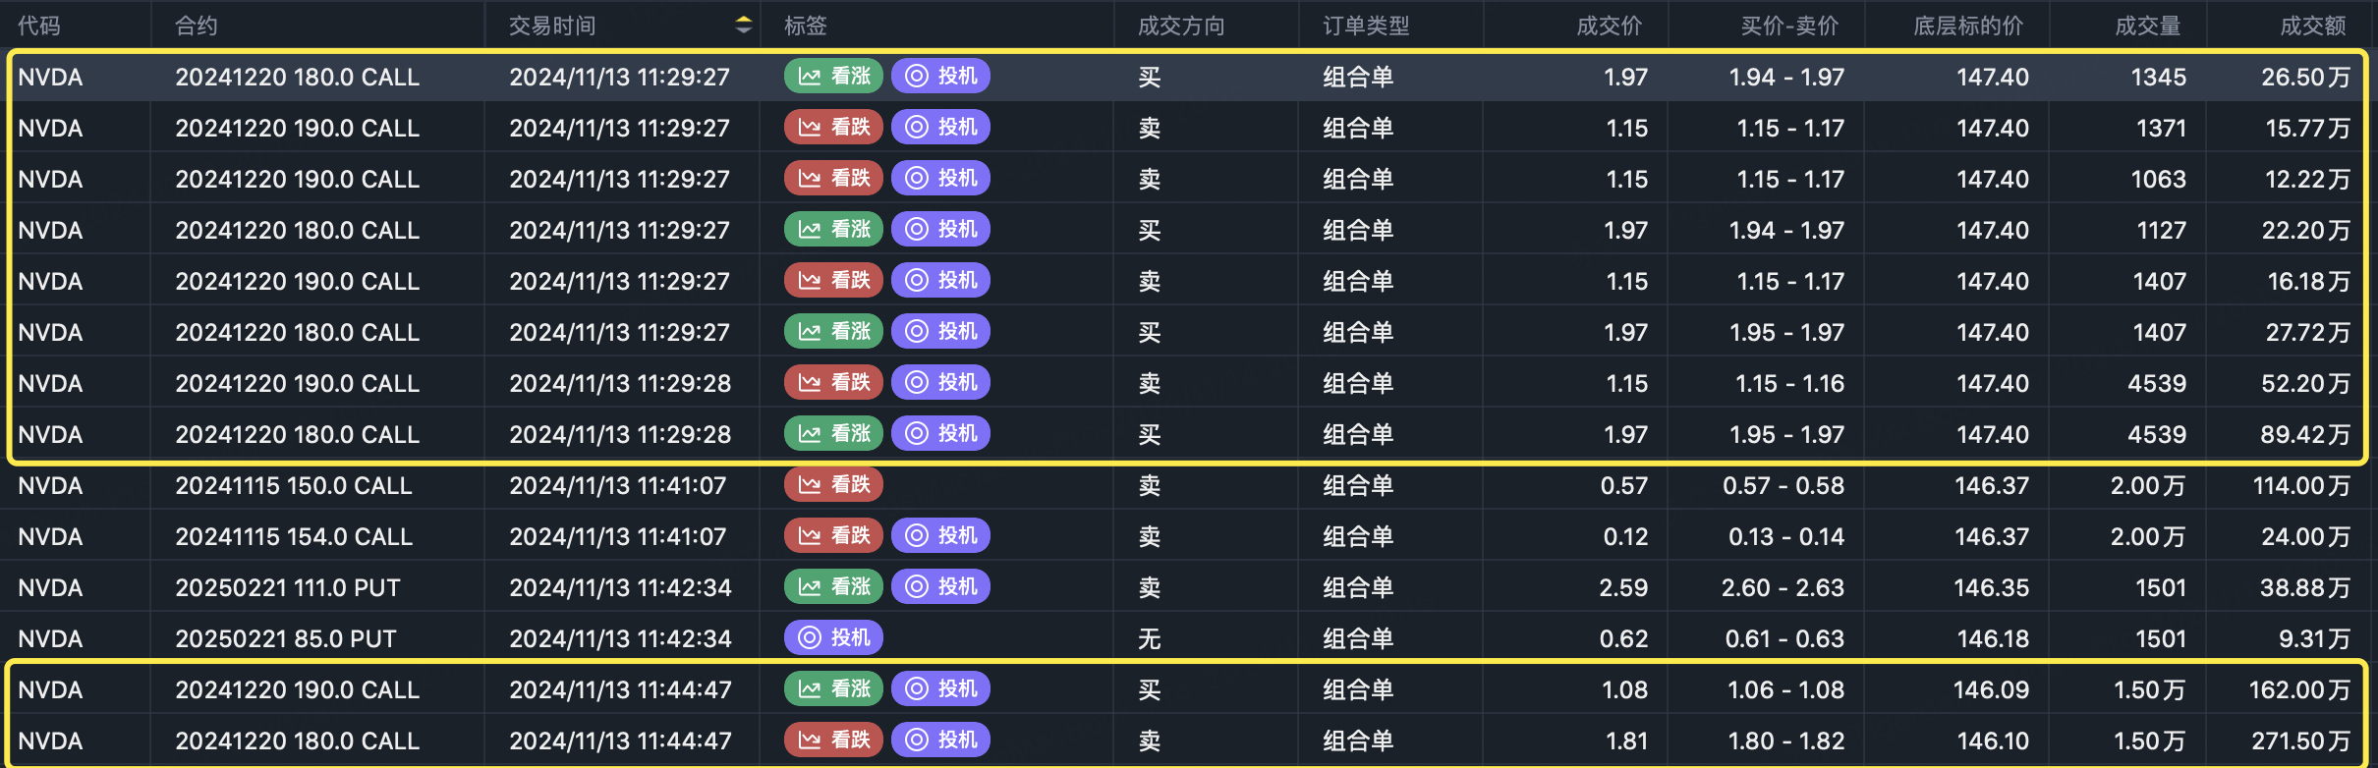This screenshot has height=768, width=2378.
Task: Click the 成交价 value 1.81
Action: point(1625,741)
